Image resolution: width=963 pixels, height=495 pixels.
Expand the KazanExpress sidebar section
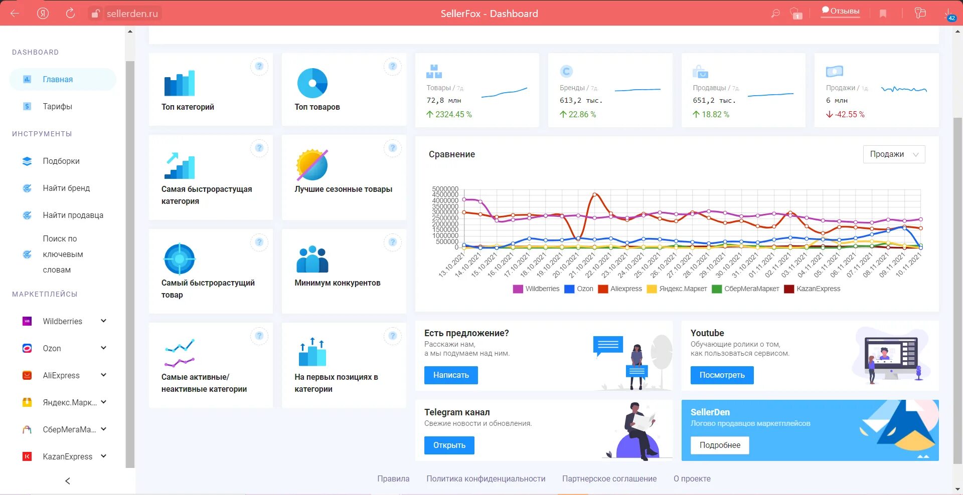click(103, 456)
